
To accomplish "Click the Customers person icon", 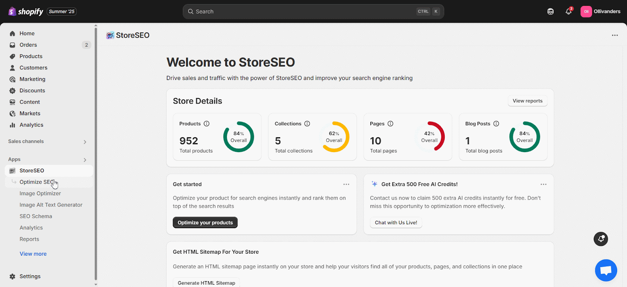I will click(13, 67).
